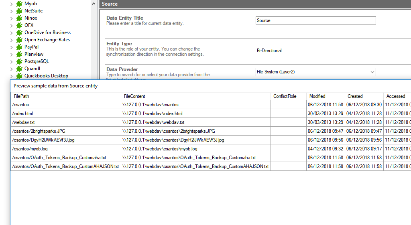Click the Quickbooks Desktop icon

coord(19,76)
